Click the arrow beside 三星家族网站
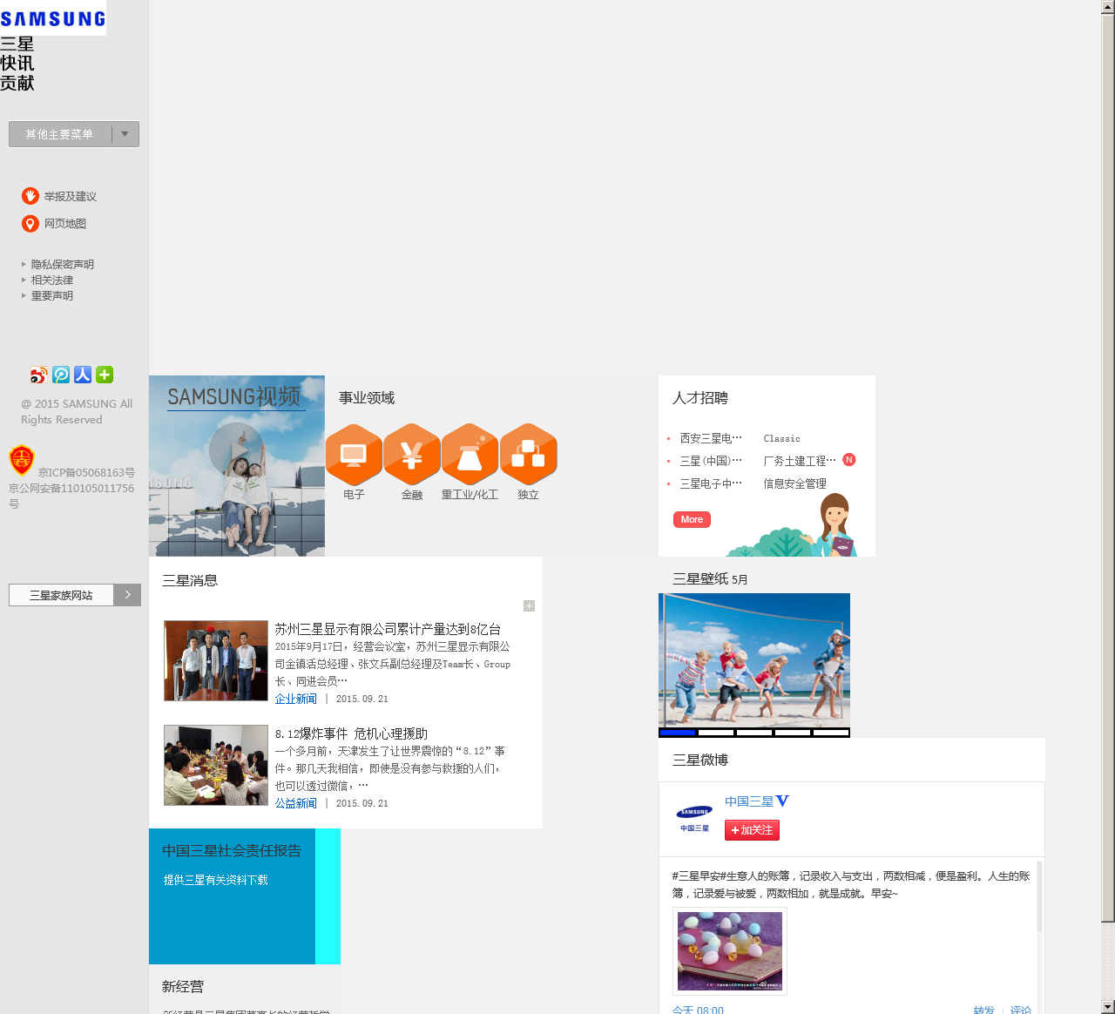 [127, 595]
